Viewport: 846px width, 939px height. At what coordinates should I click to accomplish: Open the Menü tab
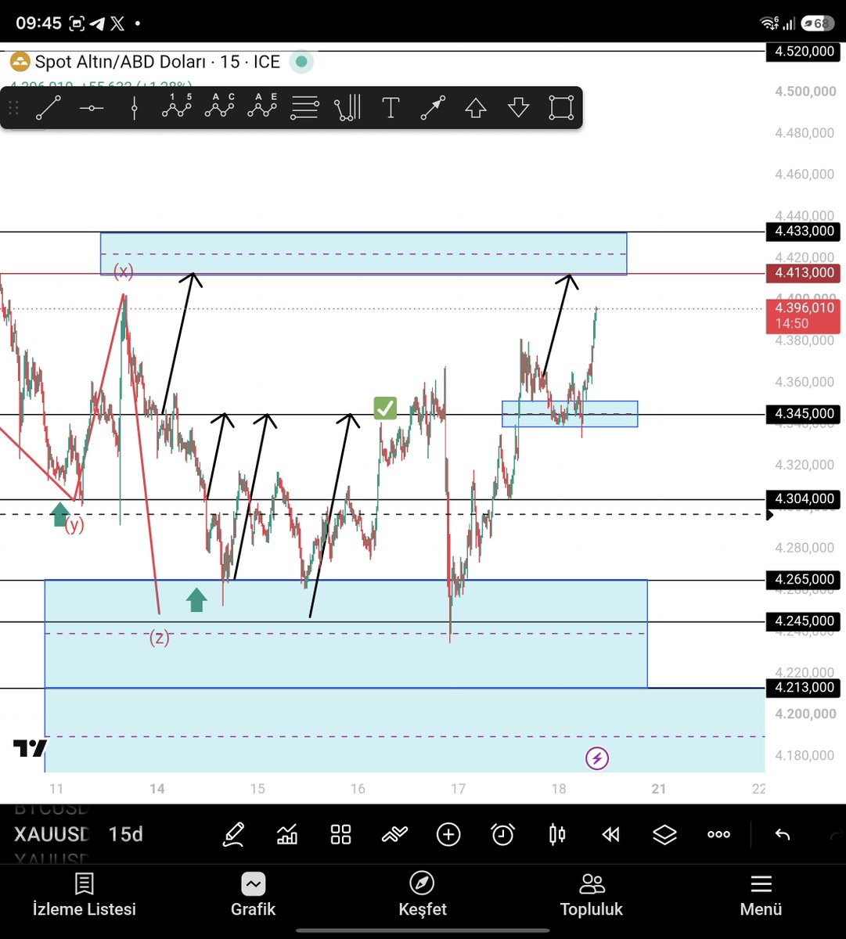tap(761, 895)
